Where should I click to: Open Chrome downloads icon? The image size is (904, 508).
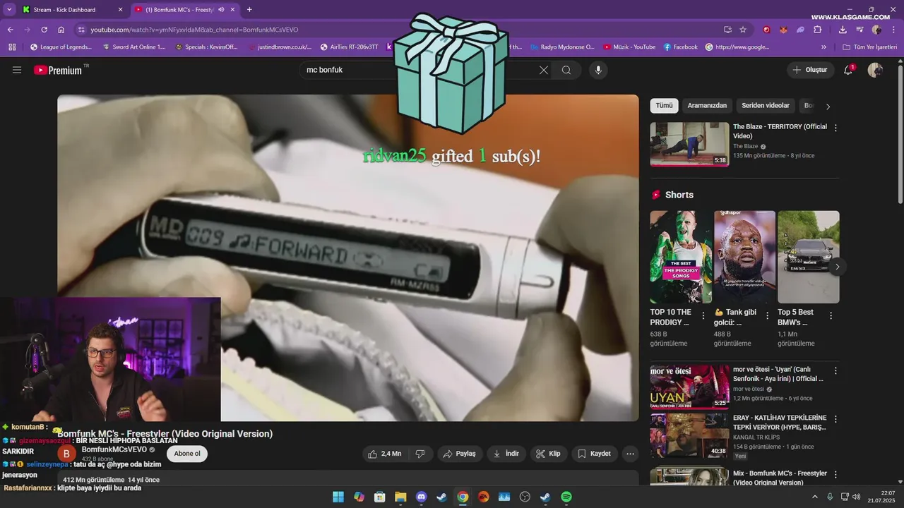pyautogui.click(x=843, y=30)
